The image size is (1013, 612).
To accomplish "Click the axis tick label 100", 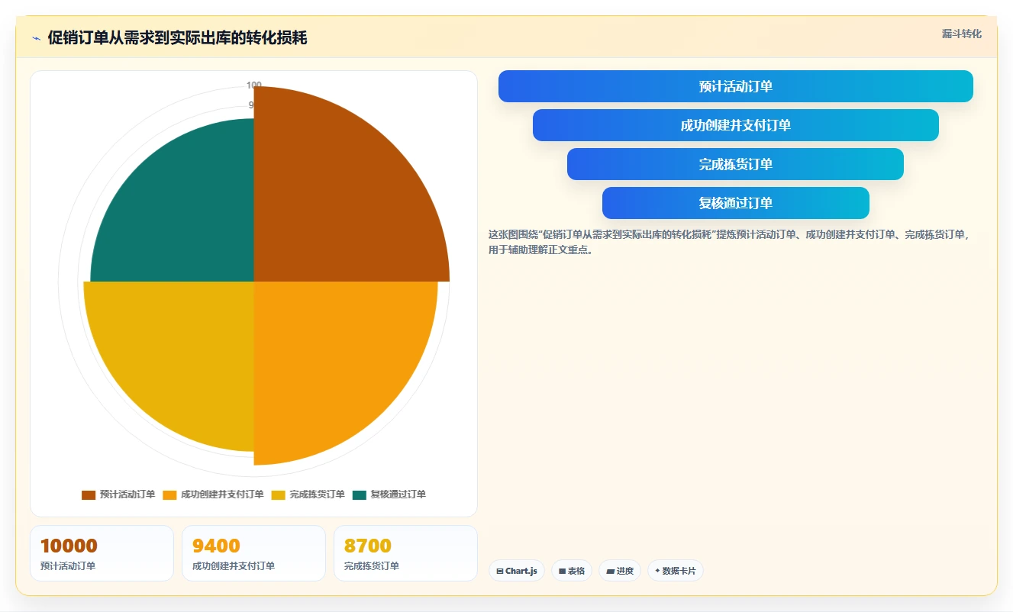I will (x=254, y=85).
